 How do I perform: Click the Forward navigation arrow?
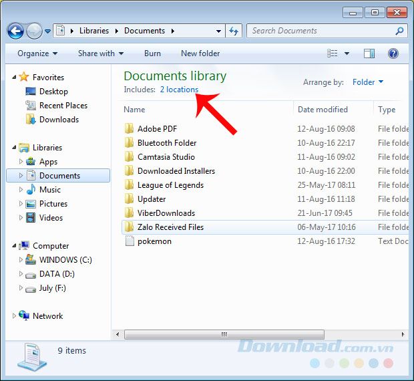click(x=34, y=31)
